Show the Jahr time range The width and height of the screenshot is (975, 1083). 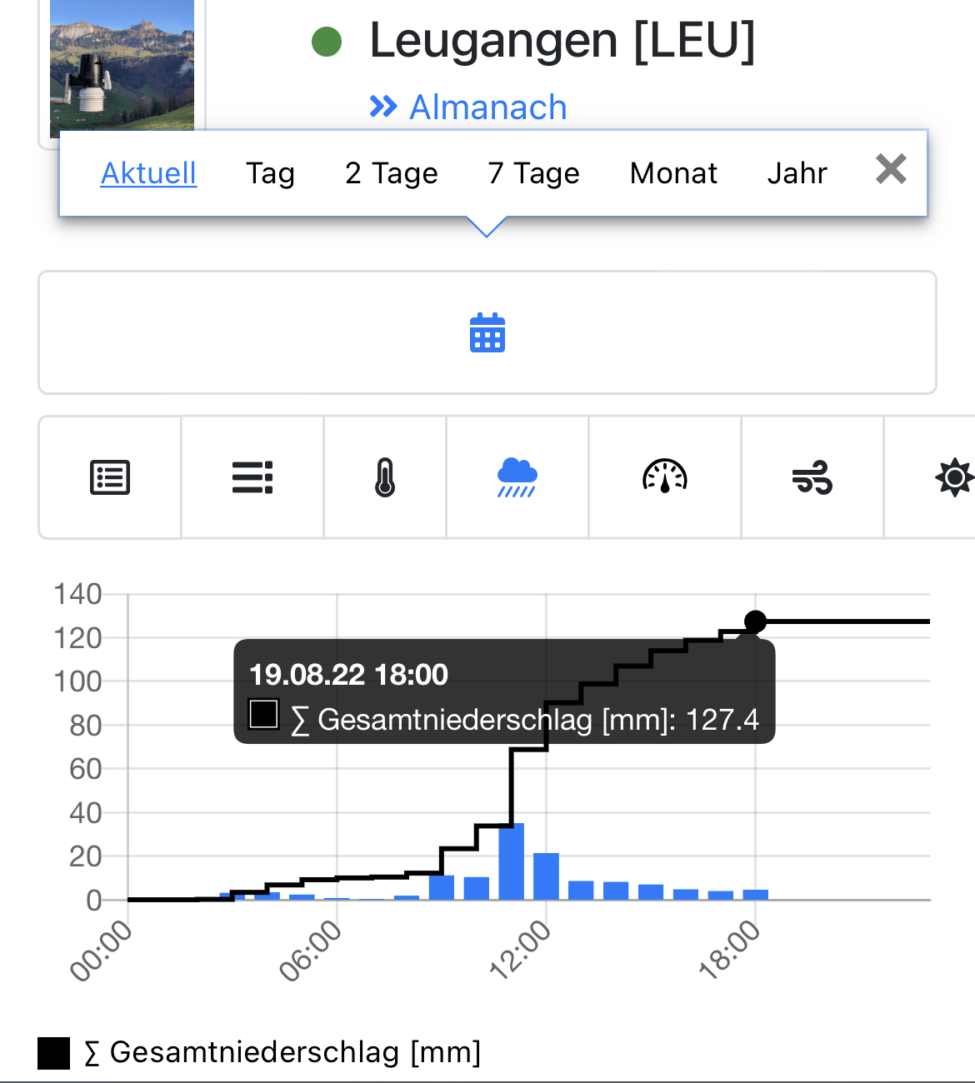coord(797,173)
